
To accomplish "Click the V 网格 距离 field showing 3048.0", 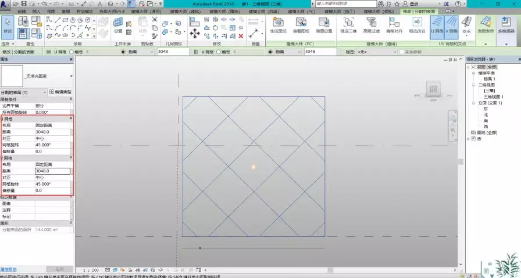I will coord(52,171).
